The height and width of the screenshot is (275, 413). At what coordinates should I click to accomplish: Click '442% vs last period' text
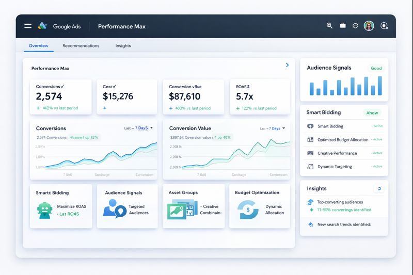tap(60, 108)
